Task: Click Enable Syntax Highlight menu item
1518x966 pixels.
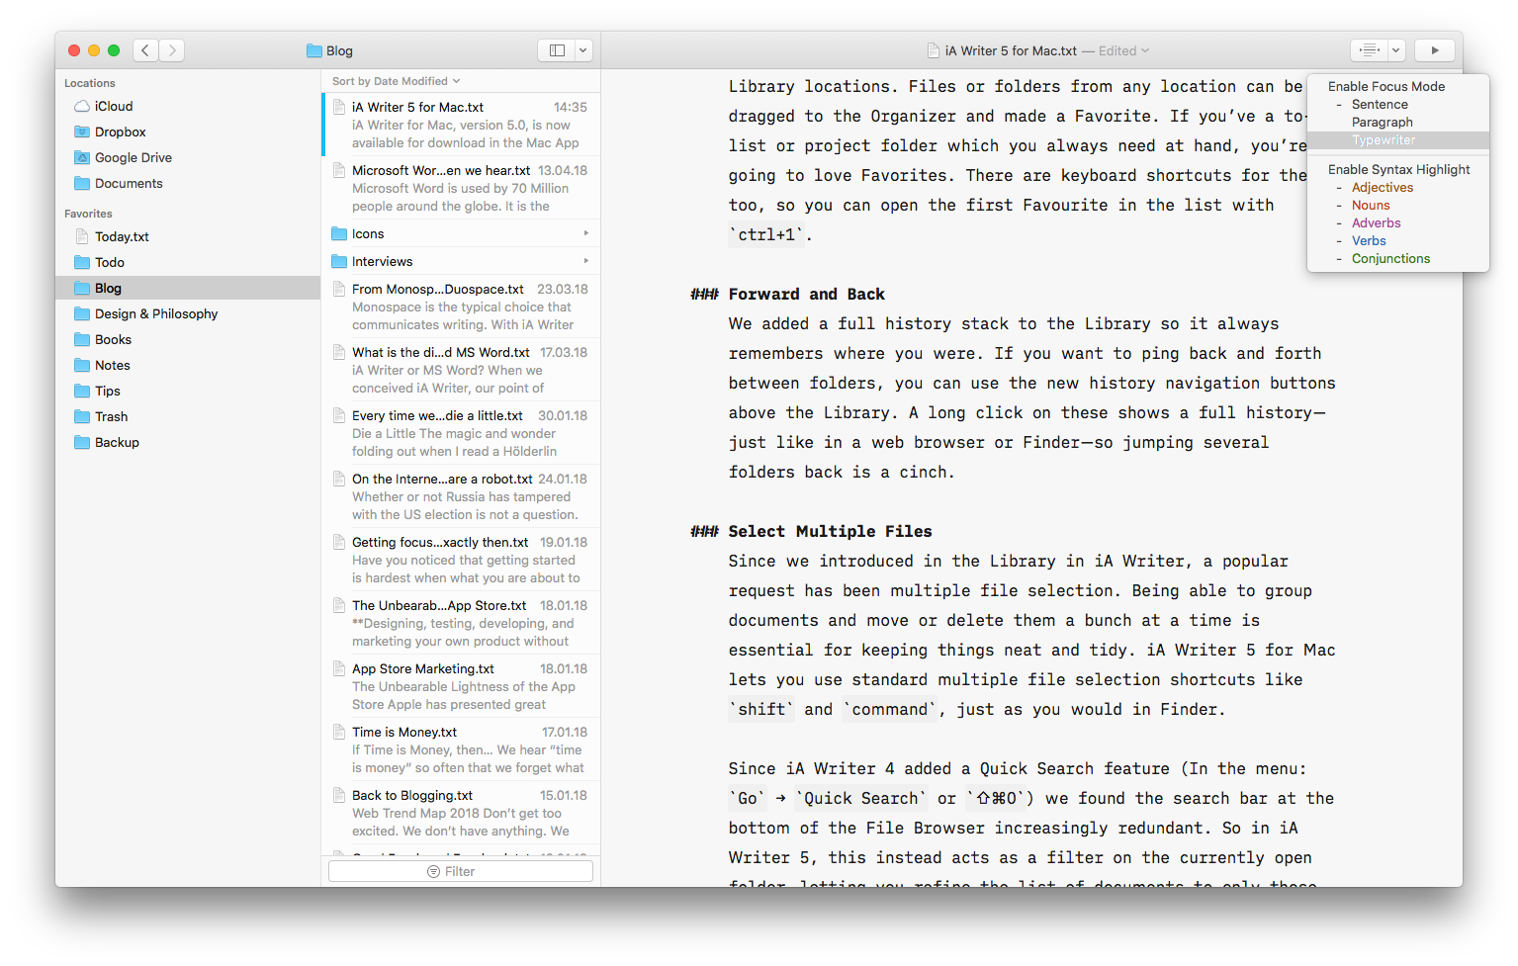Action: tap(1398, 169)
